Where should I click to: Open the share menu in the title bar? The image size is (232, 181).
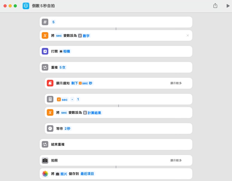tap(215, 6)
